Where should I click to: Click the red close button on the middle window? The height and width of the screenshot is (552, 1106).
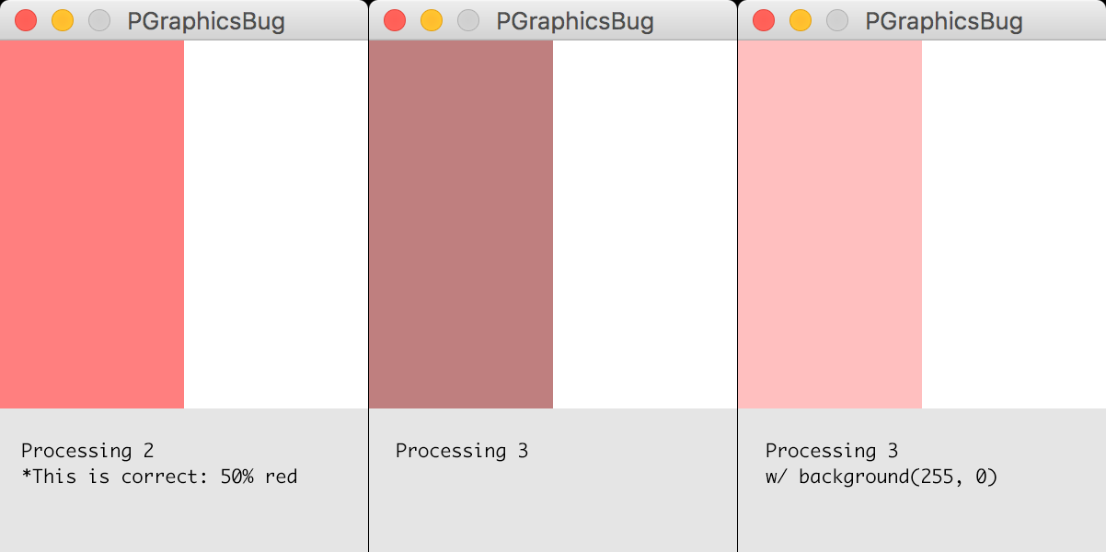394,19
